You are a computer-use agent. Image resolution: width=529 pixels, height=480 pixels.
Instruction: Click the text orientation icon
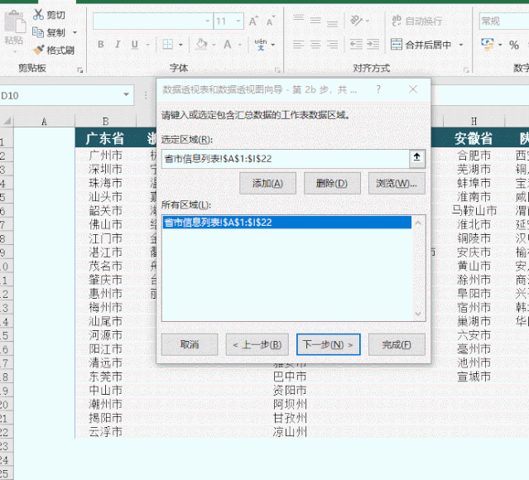click(356, 21)
